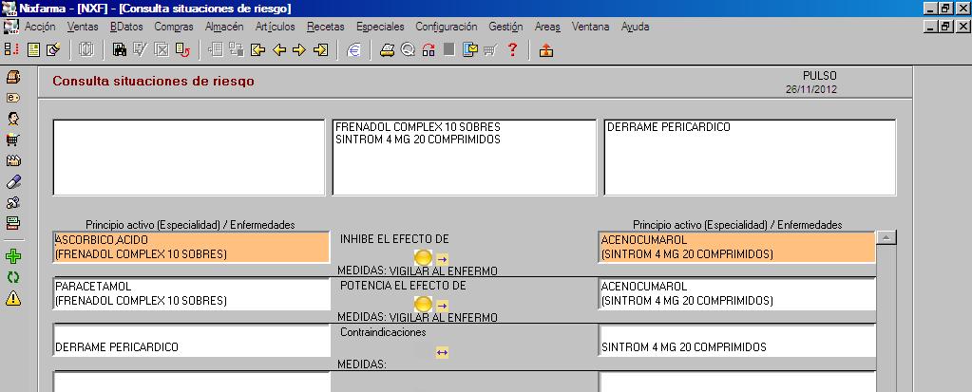Viewport: 972px width, 392px height.
Task: Open the stacked books sidebar icon
Action: coord(13,222)
